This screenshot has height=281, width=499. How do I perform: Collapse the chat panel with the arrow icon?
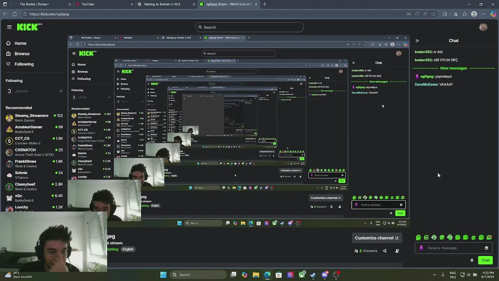(x=417, y=41)
